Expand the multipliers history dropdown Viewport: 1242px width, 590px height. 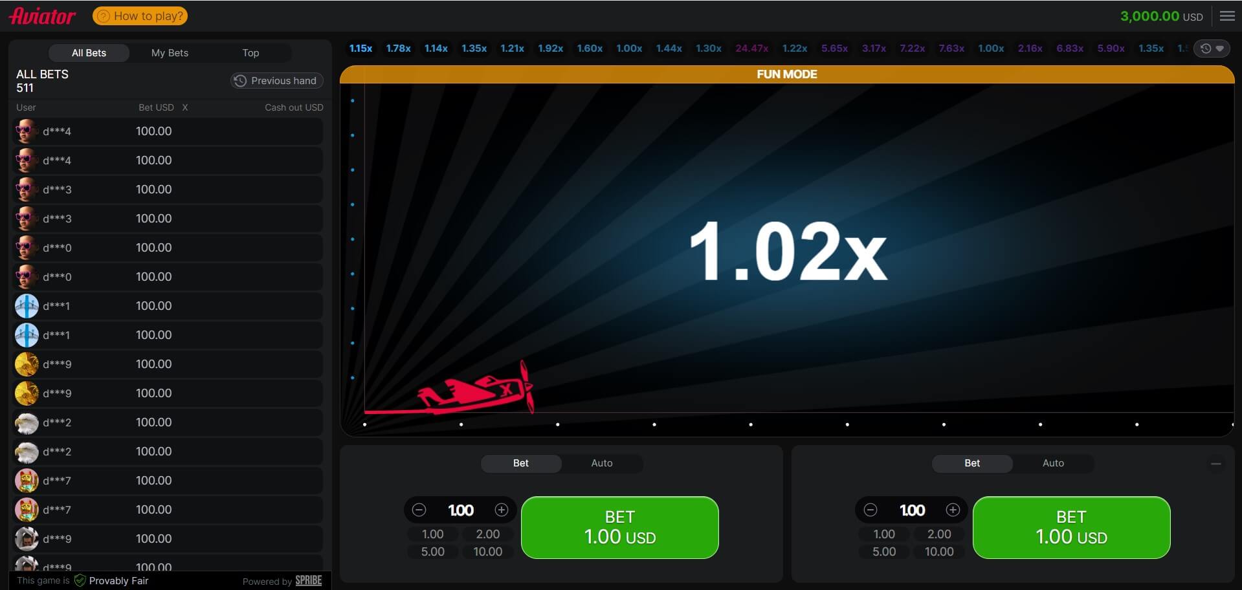tap(1219, 48)
